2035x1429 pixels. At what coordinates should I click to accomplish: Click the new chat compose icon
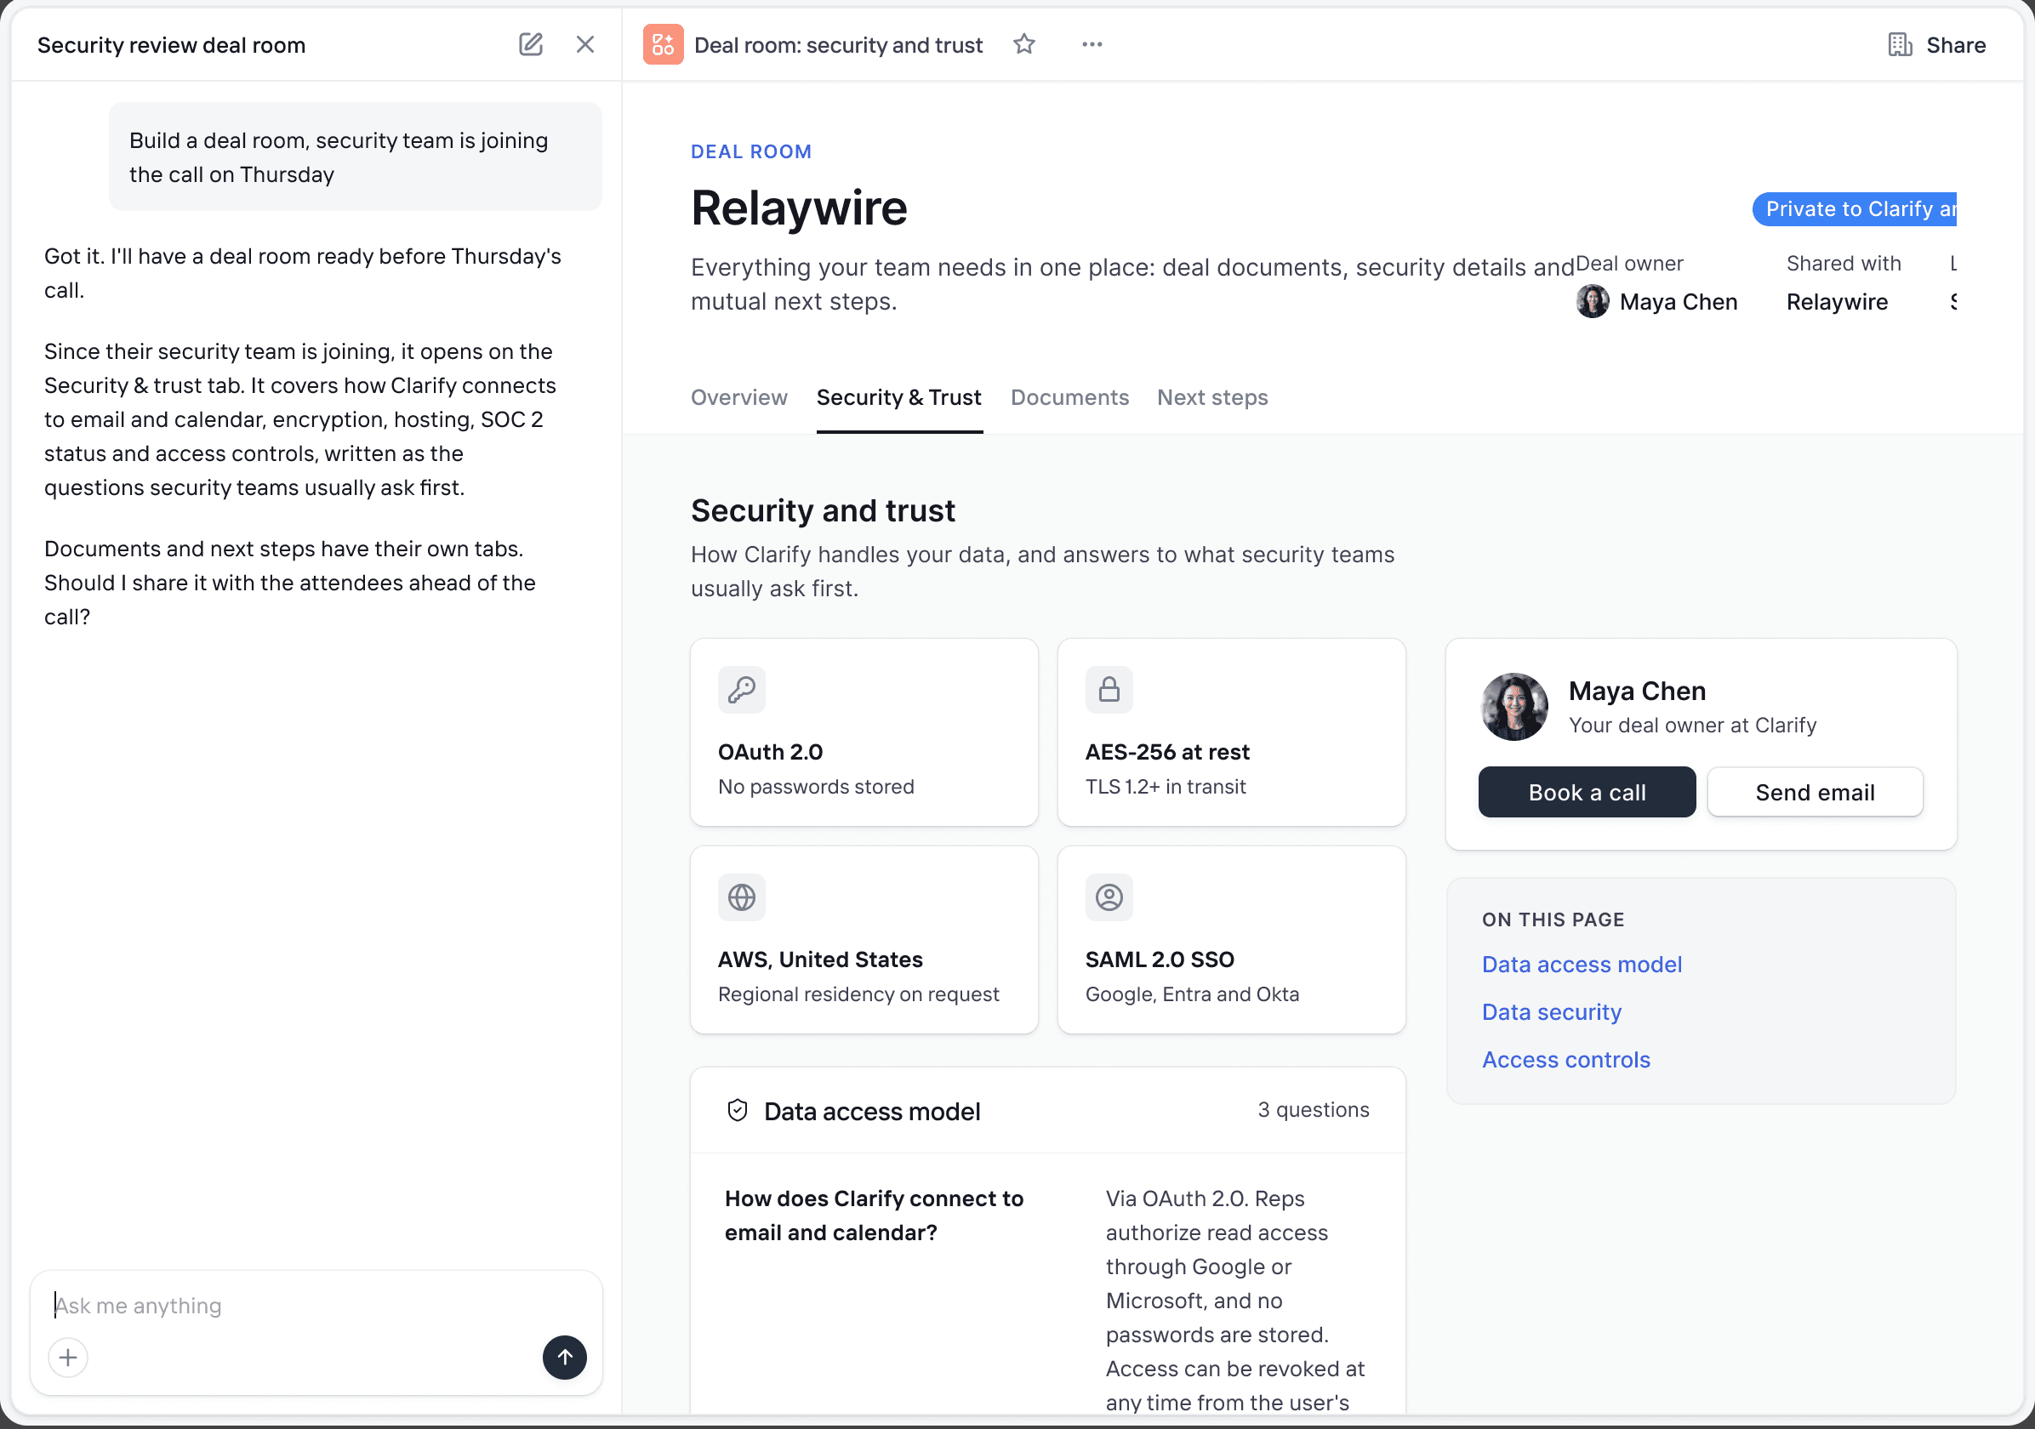click(530, 44)
